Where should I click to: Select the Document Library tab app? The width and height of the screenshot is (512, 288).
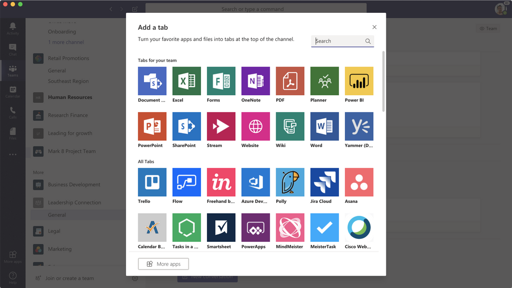pos(152,81)
